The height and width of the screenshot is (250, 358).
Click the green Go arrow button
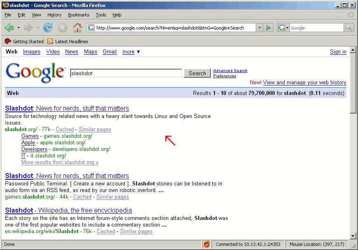[268, 28]
